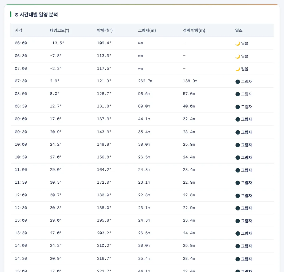This screenshot has width=284, height=272.
Task: Select the 방위각(°) column header
Action: coord(105,30)
